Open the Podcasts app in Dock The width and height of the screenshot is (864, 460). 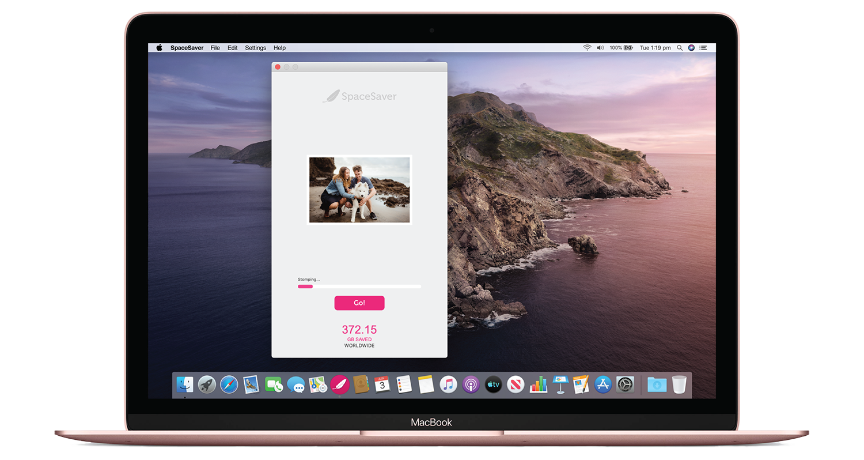[471, 384]
